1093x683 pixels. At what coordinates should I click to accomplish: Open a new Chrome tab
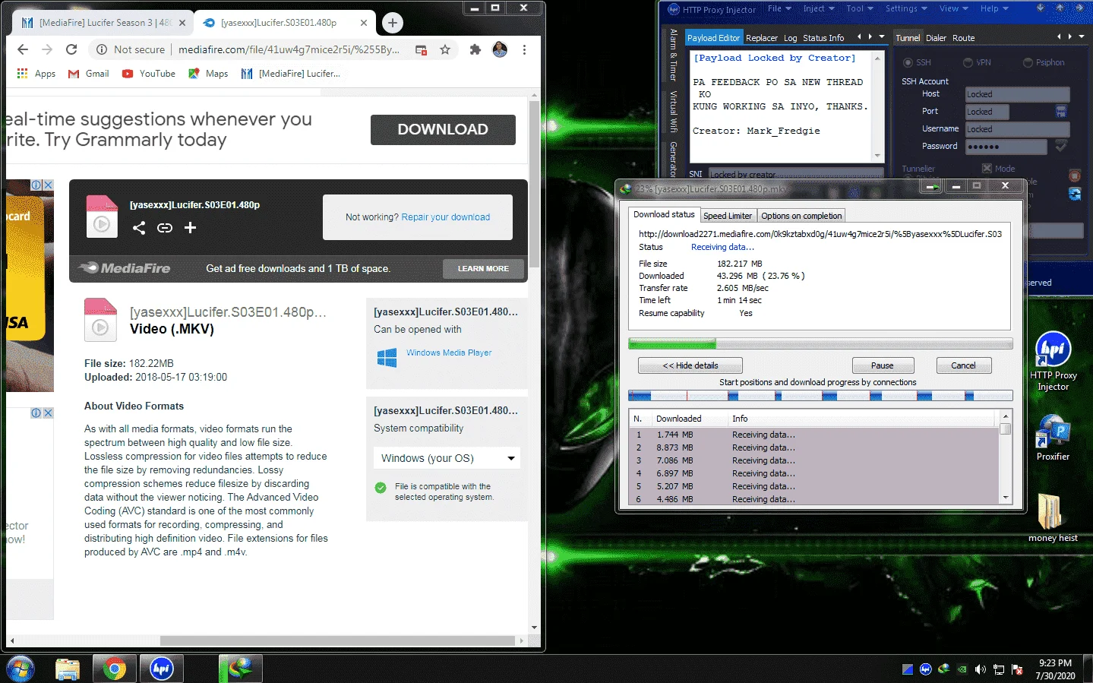click(393, 23)
